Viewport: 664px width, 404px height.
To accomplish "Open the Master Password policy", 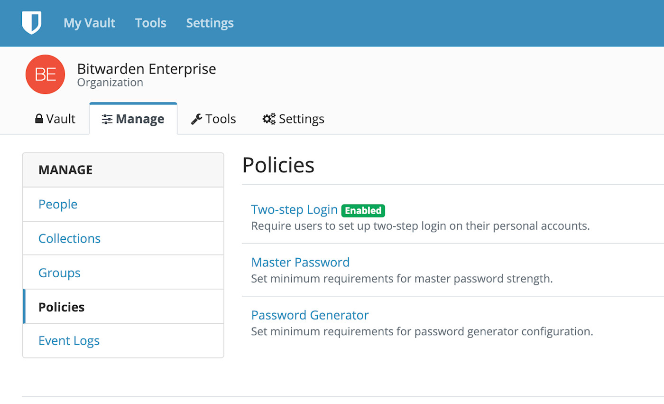I will click(300, 262).
